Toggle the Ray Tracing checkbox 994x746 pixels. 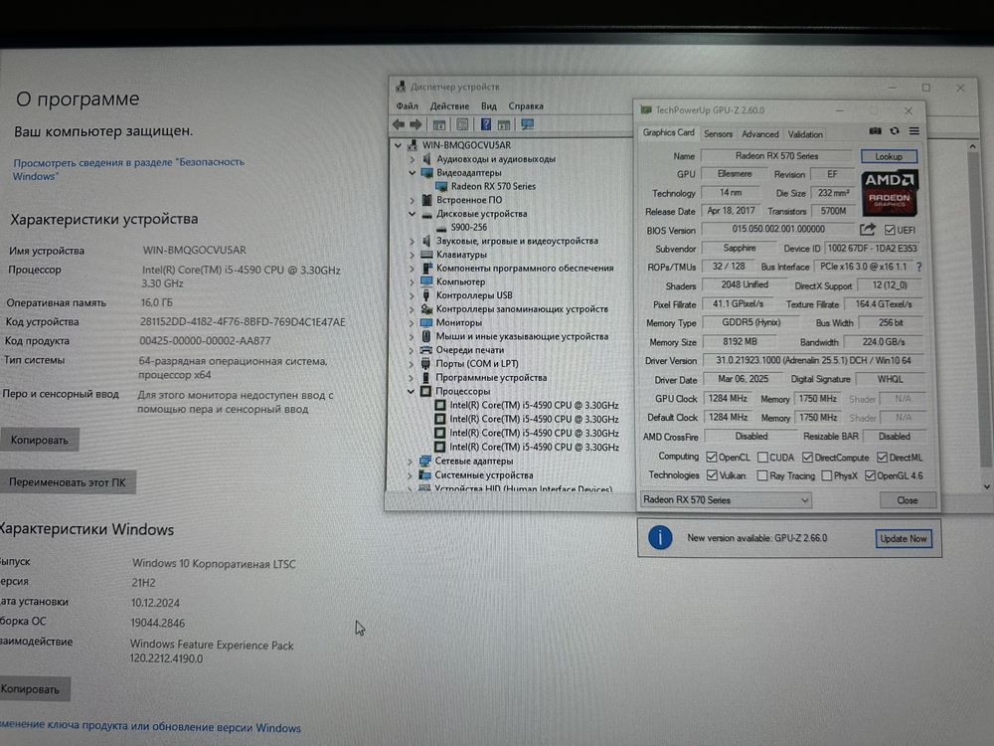point(762,475)
